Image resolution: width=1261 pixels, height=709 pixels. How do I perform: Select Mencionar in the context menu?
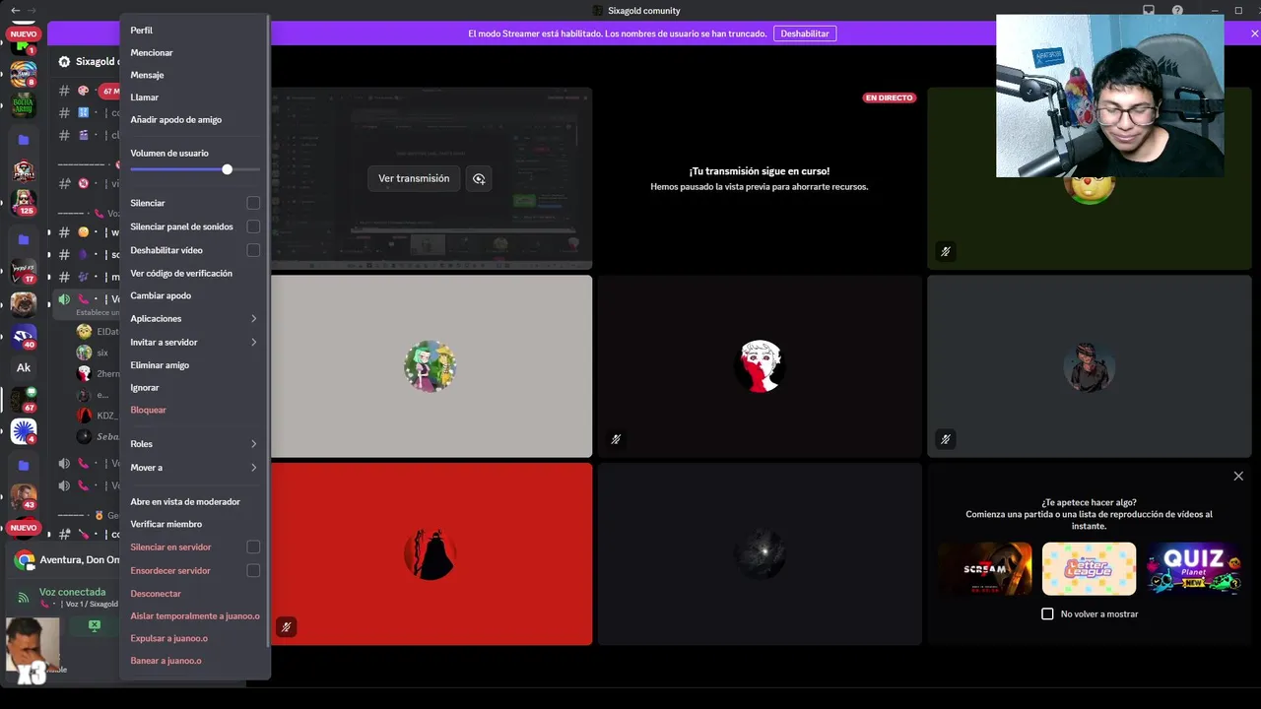point(194,53)
